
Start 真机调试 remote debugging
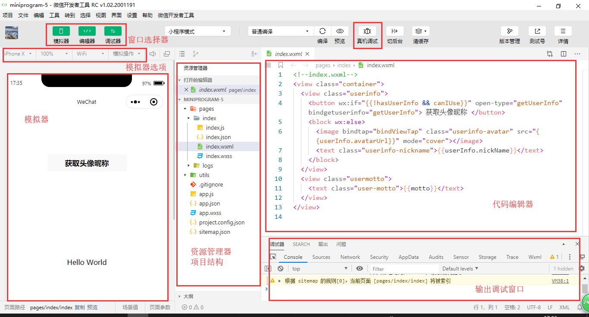(x=367, y=31)
